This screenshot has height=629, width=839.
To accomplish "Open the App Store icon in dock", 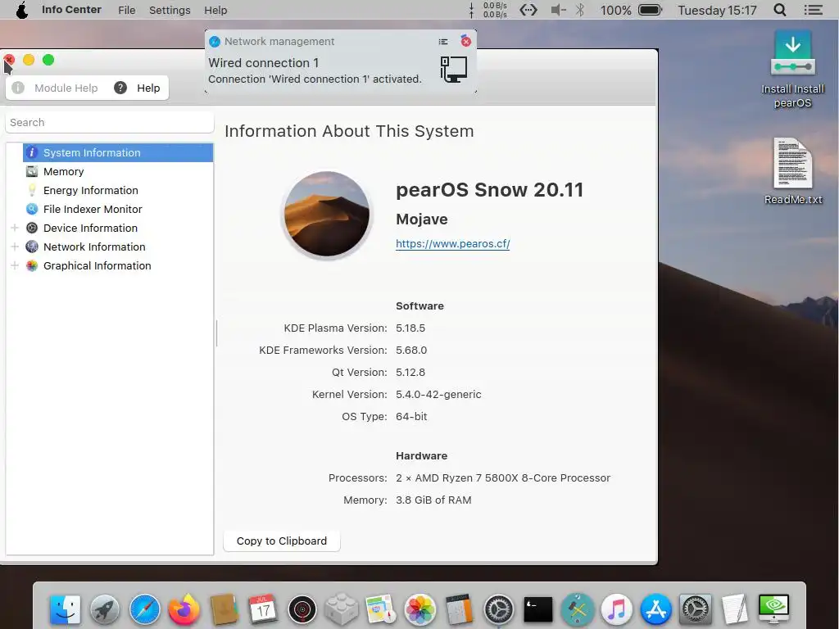I will 656,609.
